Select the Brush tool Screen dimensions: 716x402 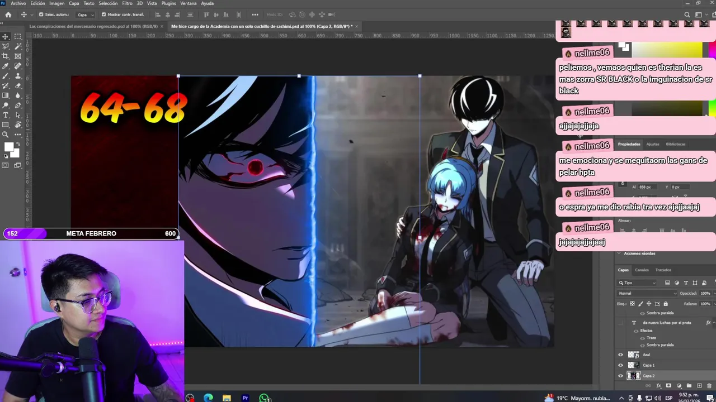(x=5, y=76)
